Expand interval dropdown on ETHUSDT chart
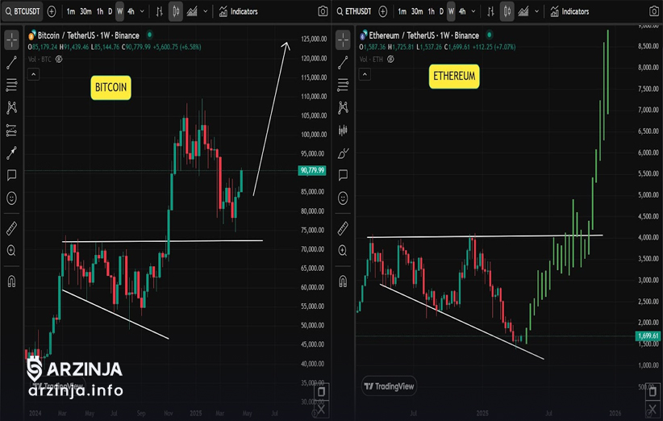Viewport: 663px width, 421px height. (473, 11)
